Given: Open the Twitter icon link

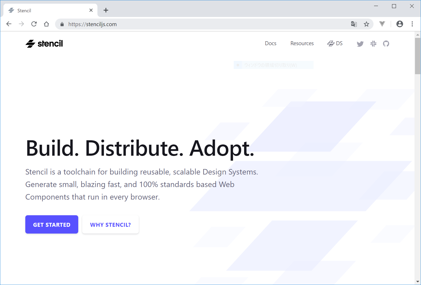Looking at the screenshot, I should 360,44.
